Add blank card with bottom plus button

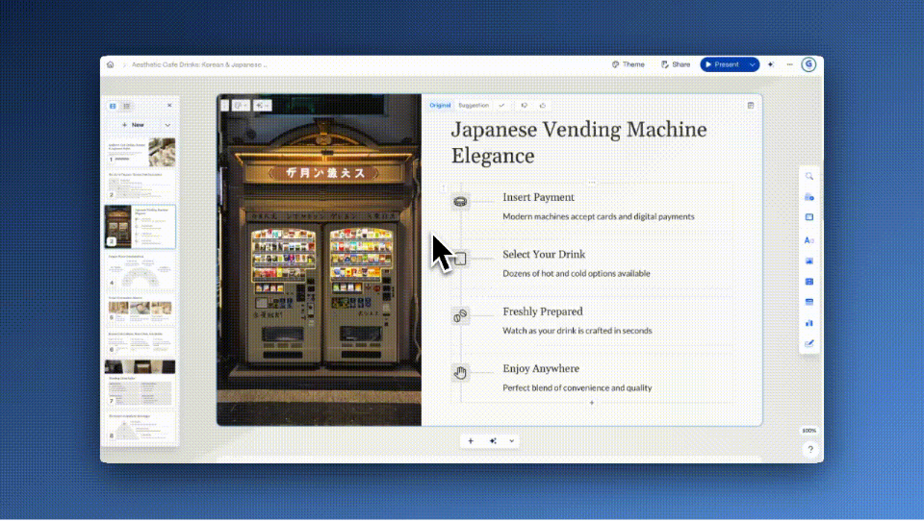(x=471, y=441)
